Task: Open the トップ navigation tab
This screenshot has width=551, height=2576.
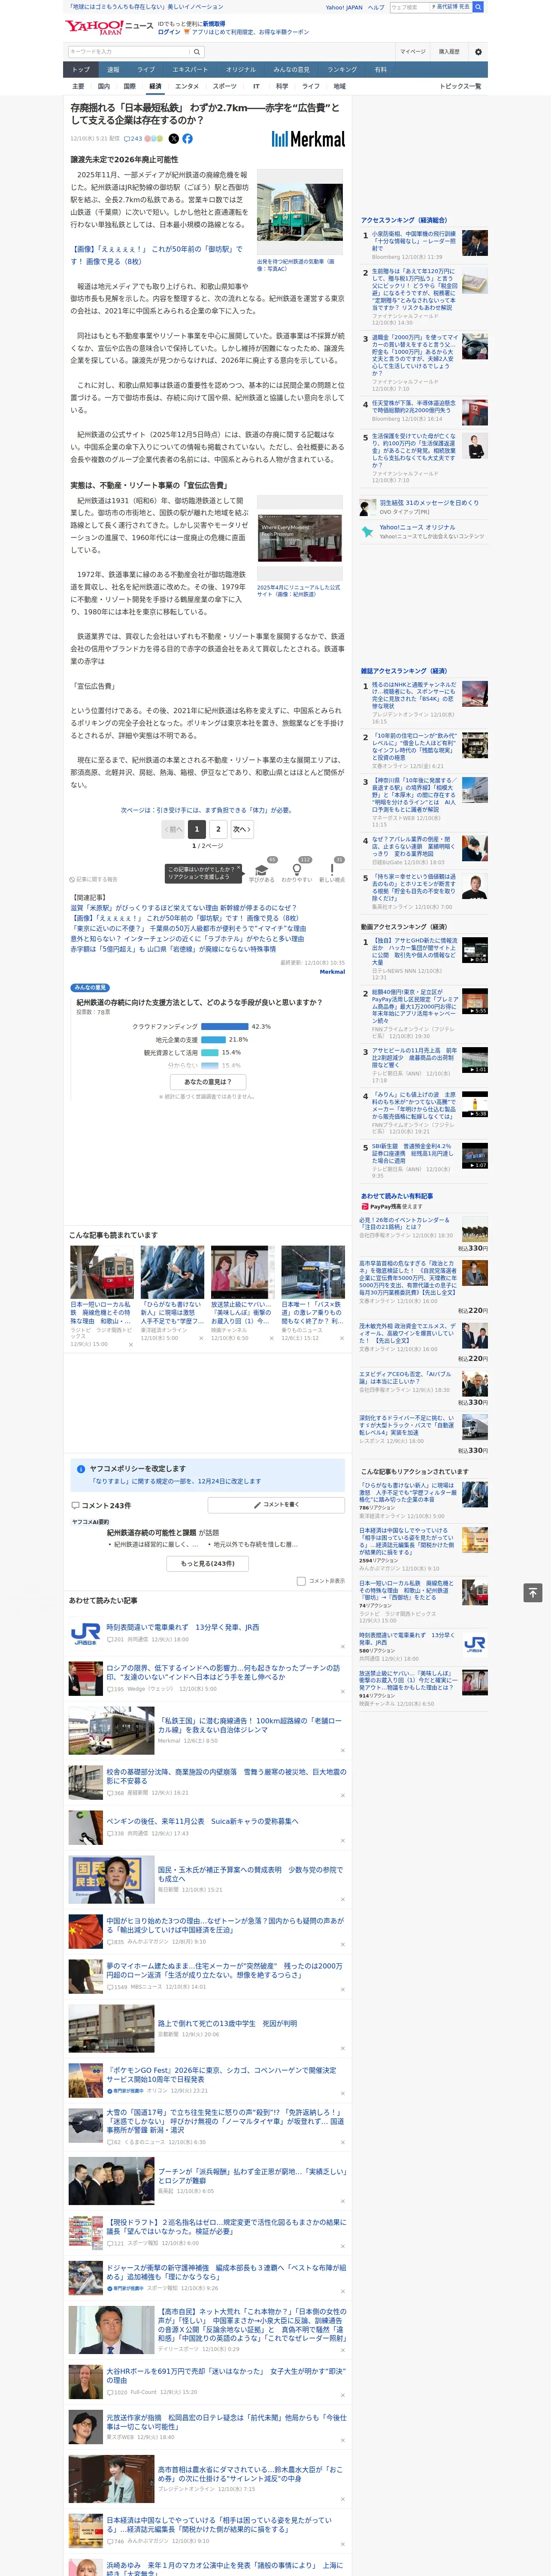Action: [81, 69]
